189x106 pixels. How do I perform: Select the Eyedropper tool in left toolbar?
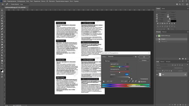[x=2, y=26]
